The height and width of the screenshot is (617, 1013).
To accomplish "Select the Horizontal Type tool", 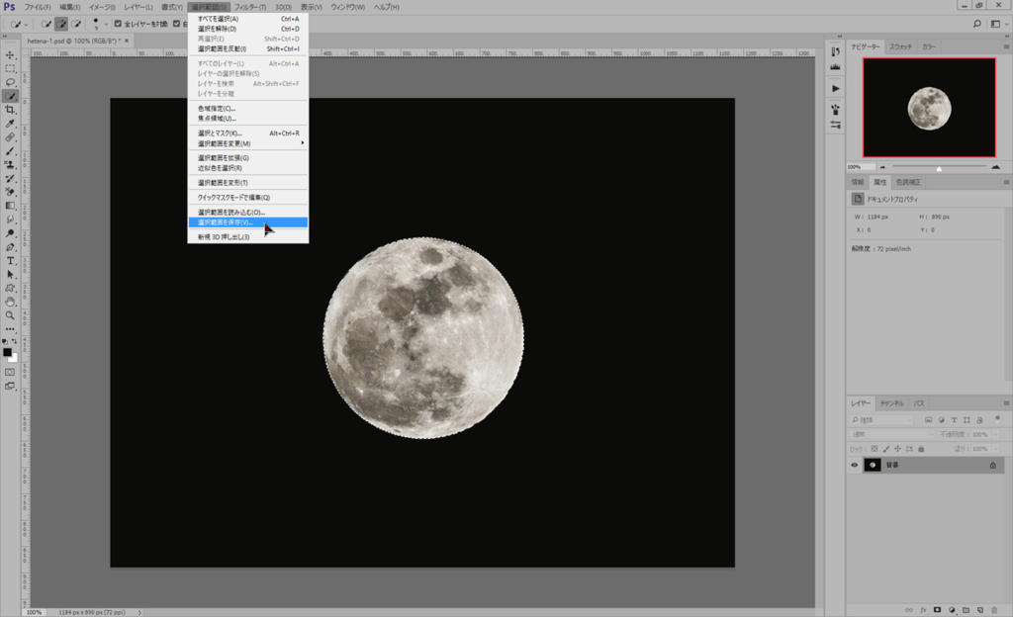I will click(x=10, y=260).
